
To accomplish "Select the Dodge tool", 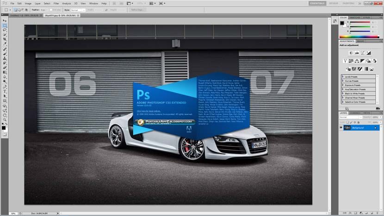I will point(5,82).
